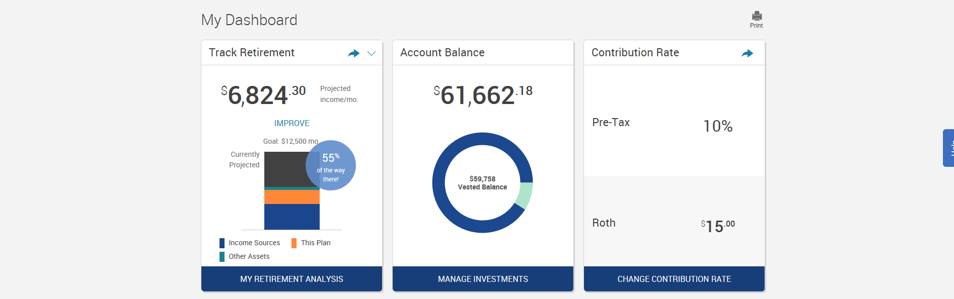954x299 pixels.
Task: Click the Account Balance card title
Action: [443, 53]
